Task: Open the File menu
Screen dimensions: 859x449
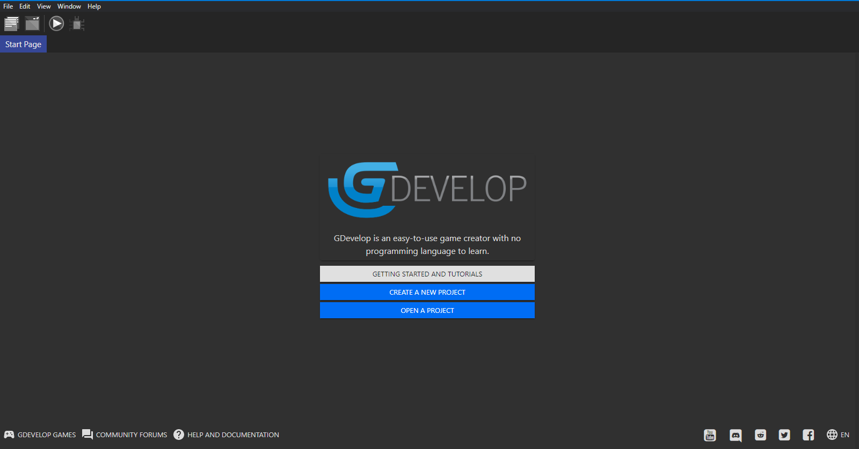Action: [8, 6]
